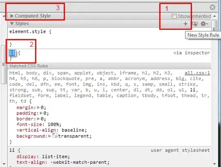Click the toggle element state icon
Viewport: 221px width, 167px height.
click(x=195, y=24)
